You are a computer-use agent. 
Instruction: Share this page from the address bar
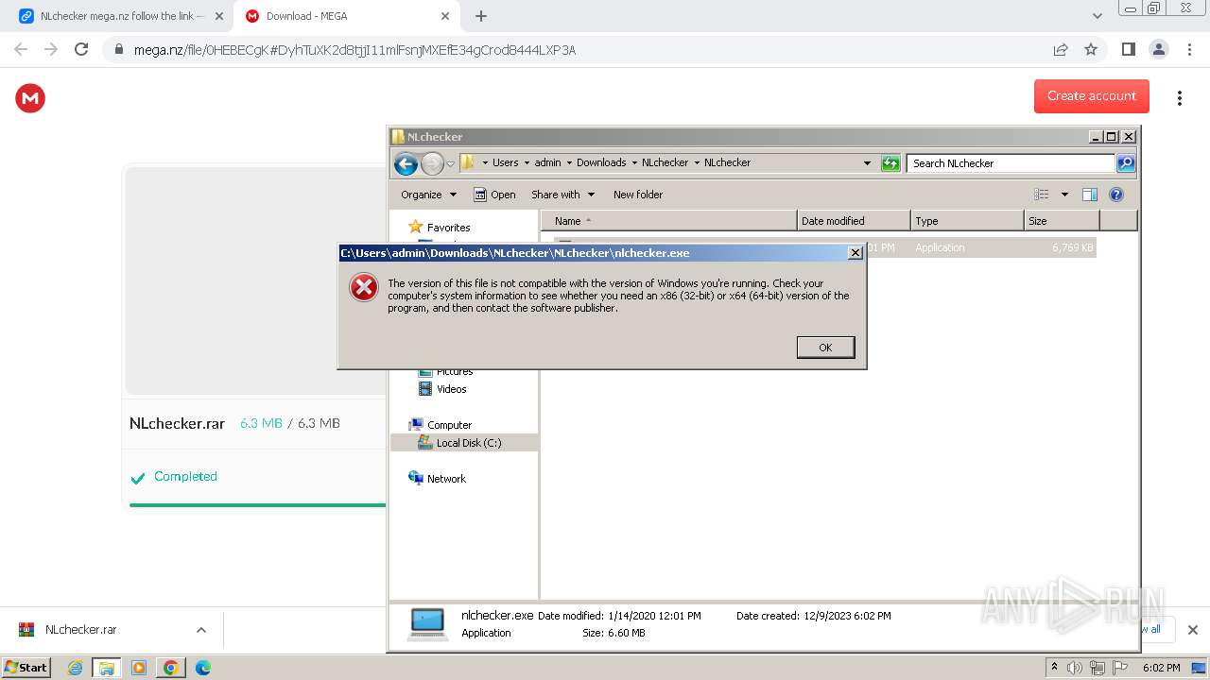1061,49
